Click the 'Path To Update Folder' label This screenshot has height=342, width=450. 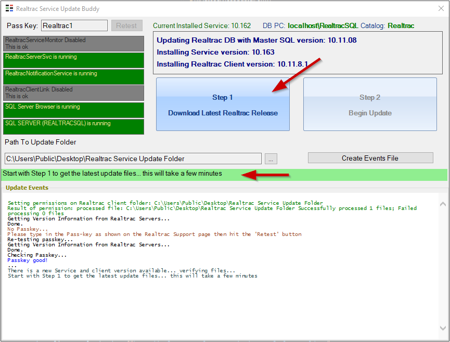pyautogui.click(x=41, y=142)
